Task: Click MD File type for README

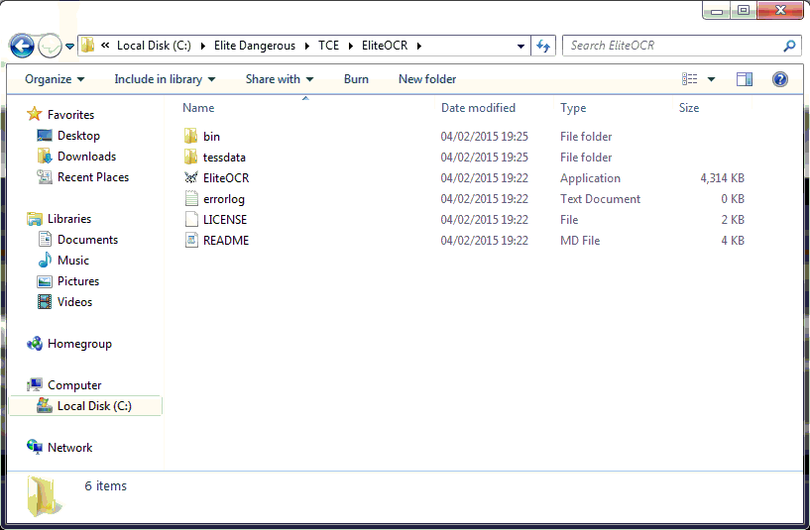Action: [580, 241]
